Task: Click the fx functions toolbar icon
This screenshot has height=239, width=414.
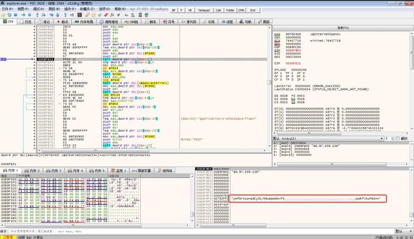Action: 112,15
